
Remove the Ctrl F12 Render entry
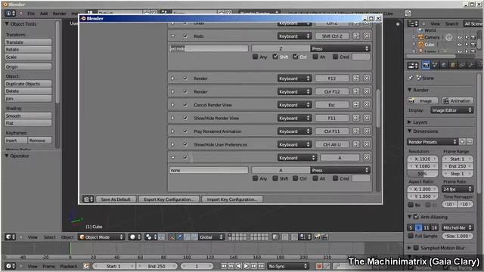[366, 91]
